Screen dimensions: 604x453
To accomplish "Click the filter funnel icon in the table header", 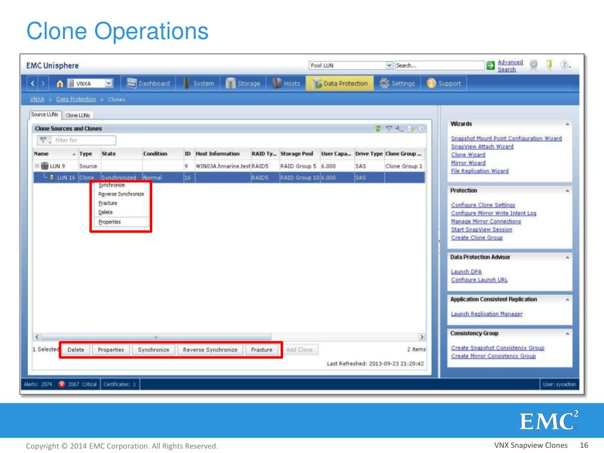I will pos(389,128).
